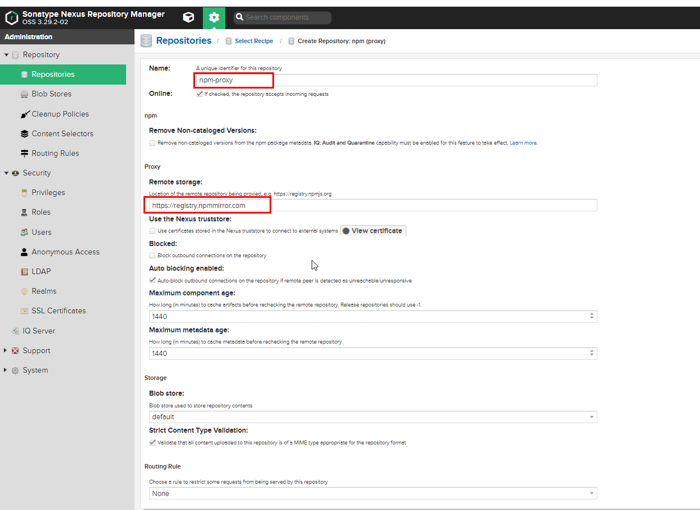Click the Security section icon
700x510 pixels.
[x=16, y=173]
